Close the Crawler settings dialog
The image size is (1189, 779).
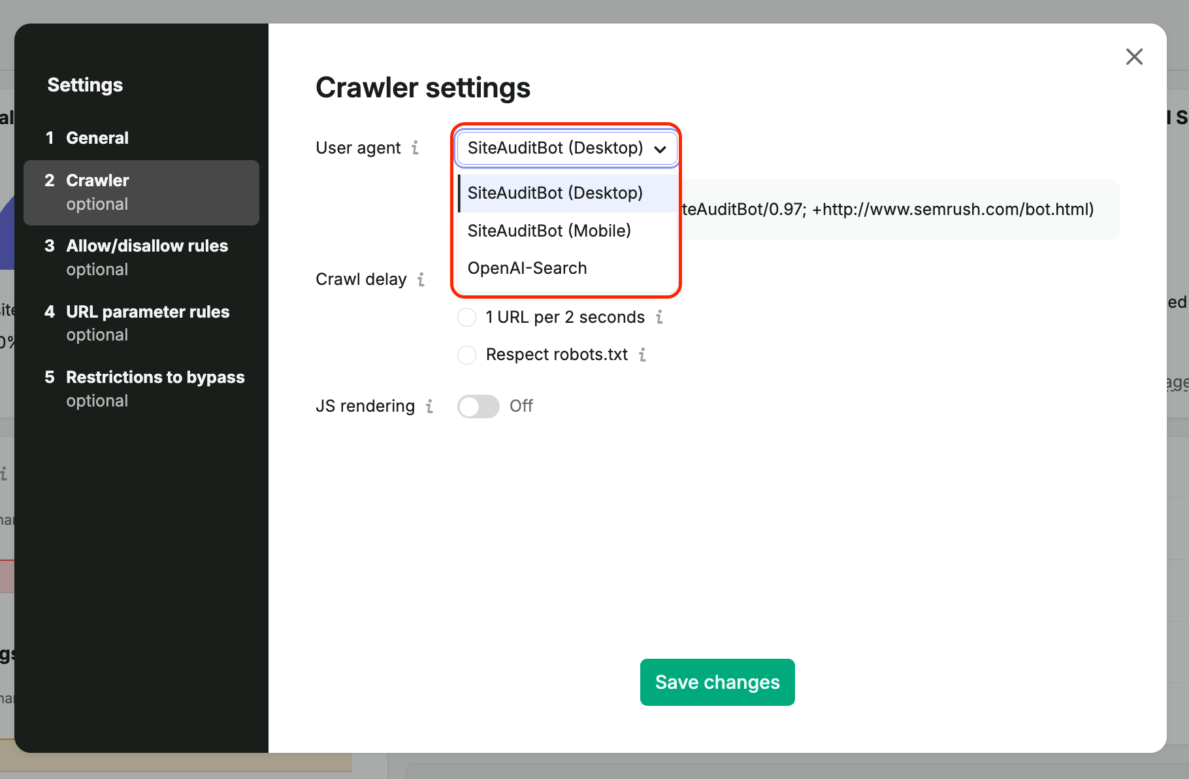[x=1134, y=57]
